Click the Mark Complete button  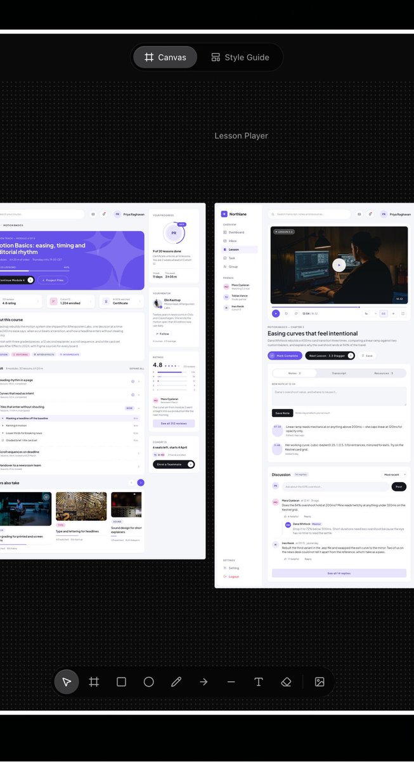click(x=285, y=356)
